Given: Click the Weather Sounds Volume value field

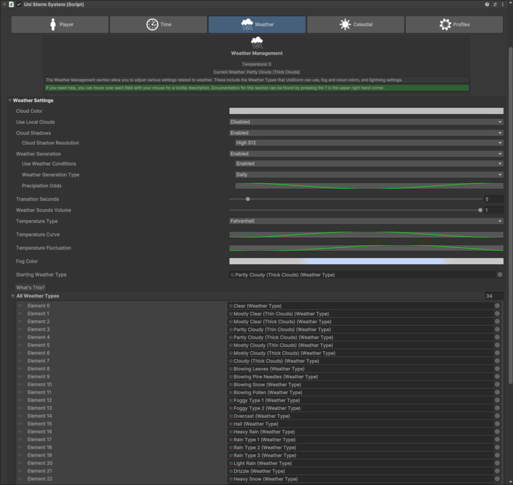Looking at the screenshot, I should tap(494, 210).
